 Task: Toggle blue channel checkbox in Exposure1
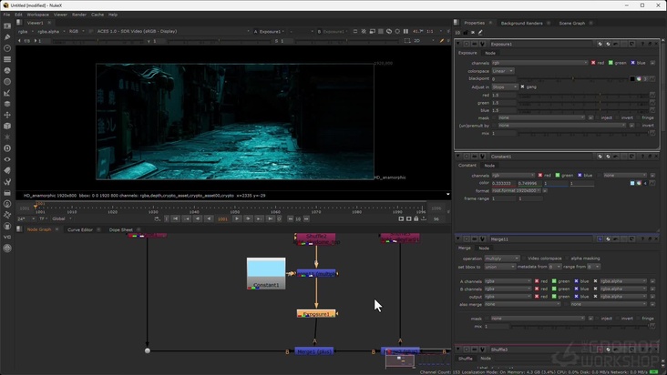tap(632, 63)
